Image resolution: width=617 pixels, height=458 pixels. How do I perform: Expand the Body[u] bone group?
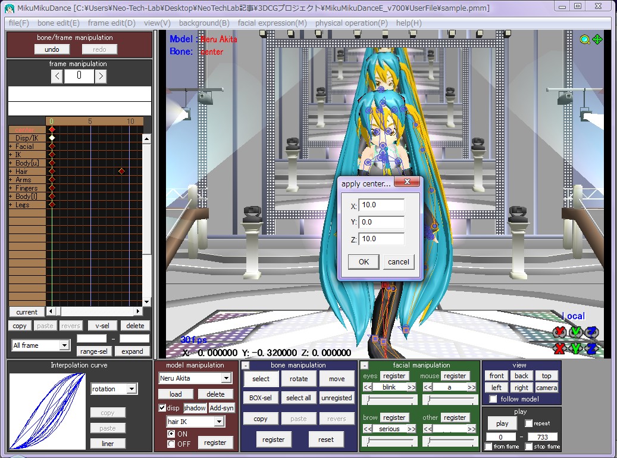(11, 163)
